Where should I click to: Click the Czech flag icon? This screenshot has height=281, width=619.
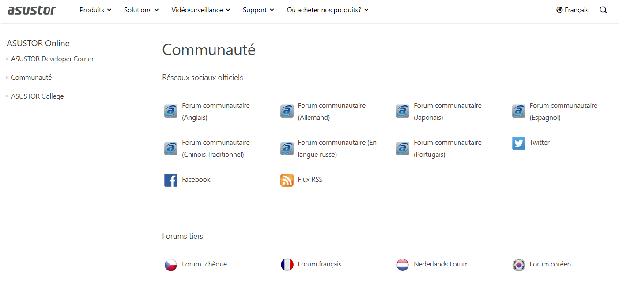tap(171, 265)
